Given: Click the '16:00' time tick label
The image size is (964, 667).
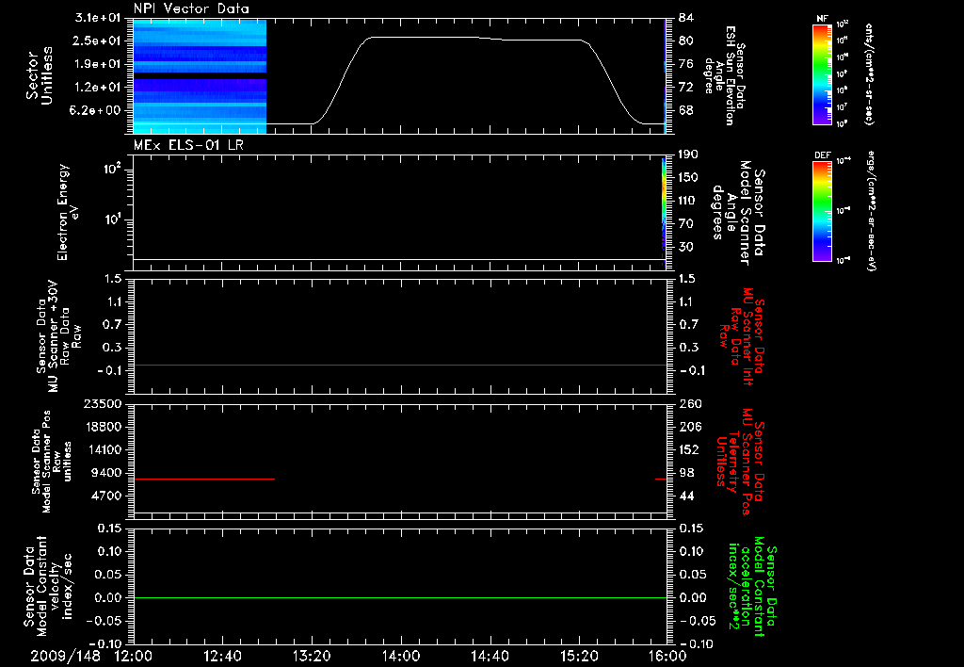Looking at the screenshot, I should pos(667,656).
